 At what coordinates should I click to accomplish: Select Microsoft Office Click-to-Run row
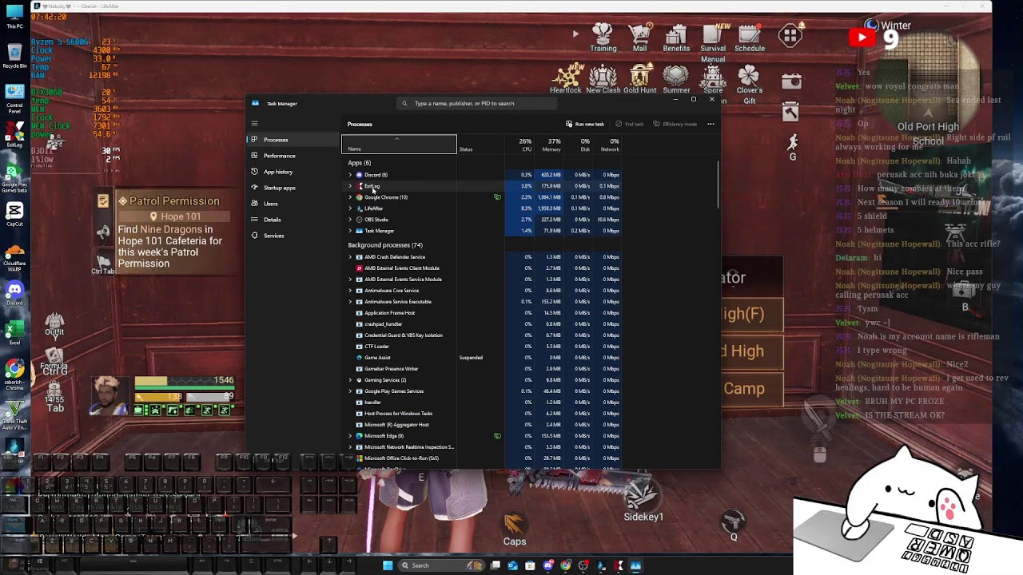(482, 458)
